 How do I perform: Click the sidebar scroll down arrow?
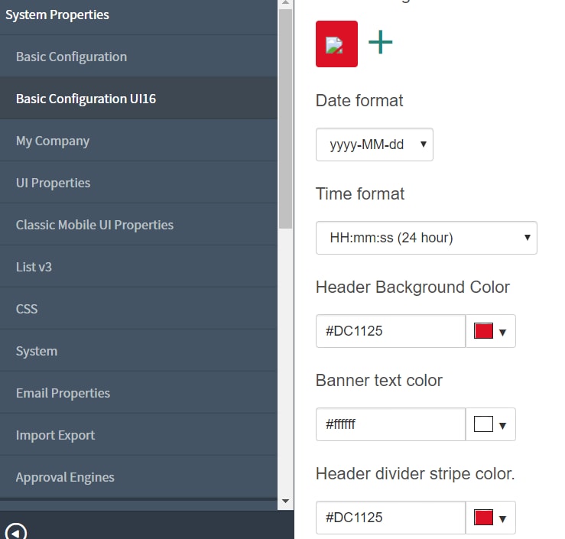pyautogui.click(x=285, y=502)
